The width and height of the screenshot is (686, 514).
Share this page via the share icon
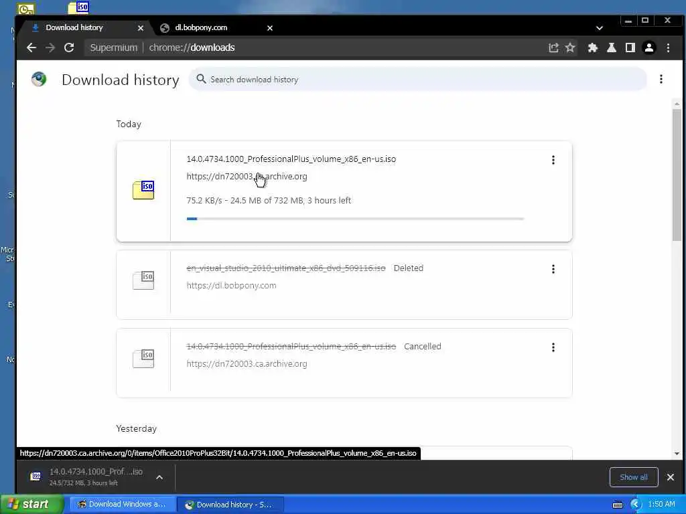pyautogui.click(x=553, y=48)
